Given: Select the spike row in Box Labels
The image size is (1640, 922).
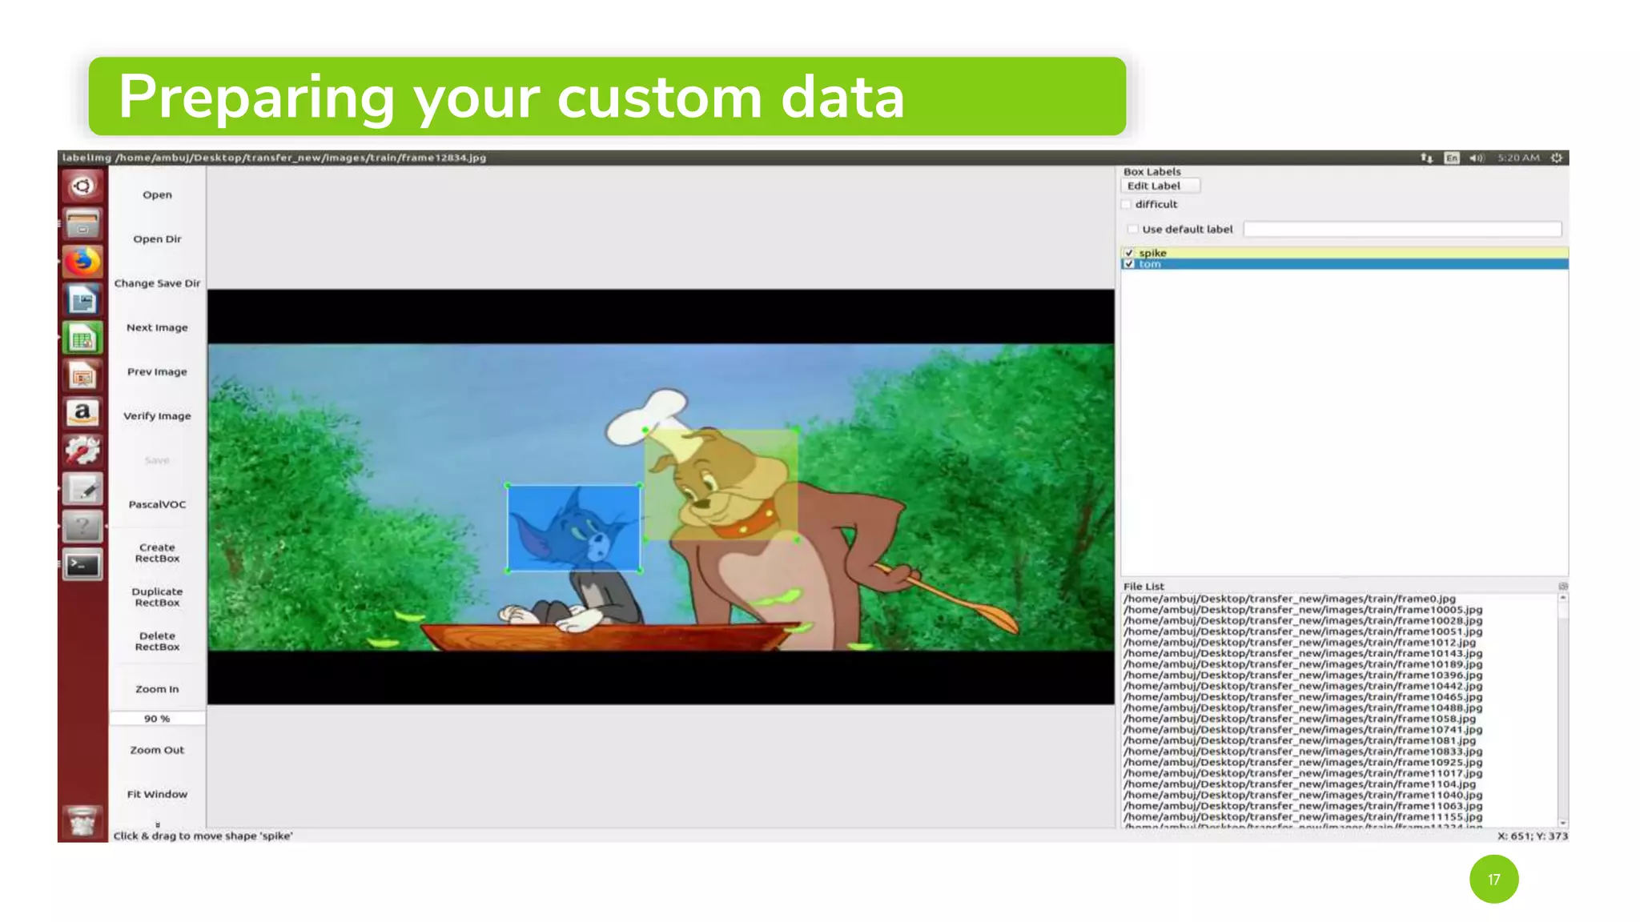Looking at the screenshot, I should [1345, 253].
